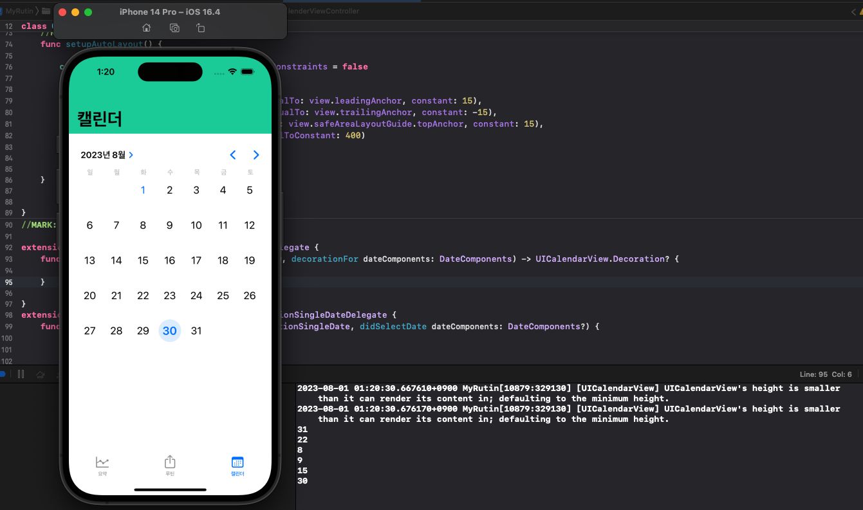The image size is (863, 510).
Task: Click the CalenderViewController breadcrumb
Action: pos(324,12)
